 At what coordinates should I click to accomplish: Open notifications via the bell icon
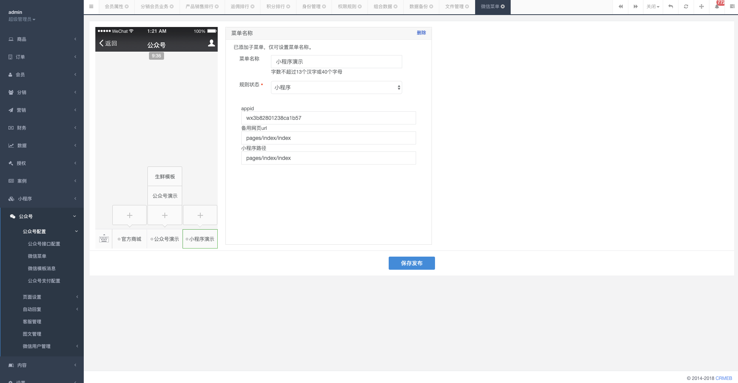pyautogui.click(x=717, y=7)
